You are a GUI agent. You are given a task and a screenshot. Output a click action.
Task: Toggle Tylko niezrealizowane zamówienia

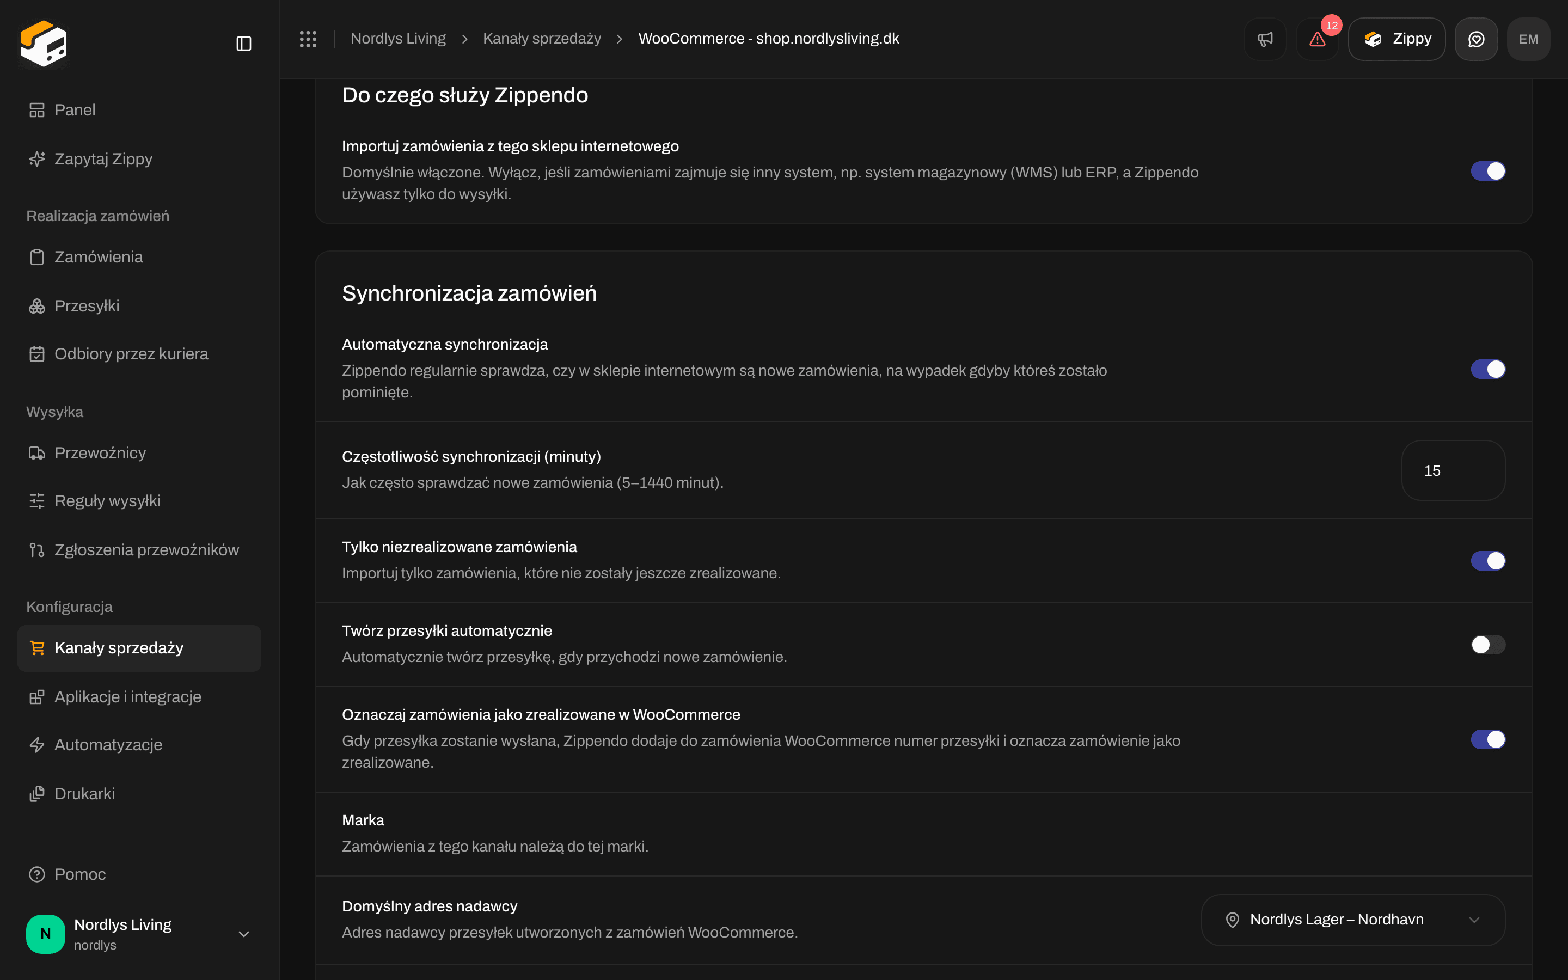(x=1487, y=561)
